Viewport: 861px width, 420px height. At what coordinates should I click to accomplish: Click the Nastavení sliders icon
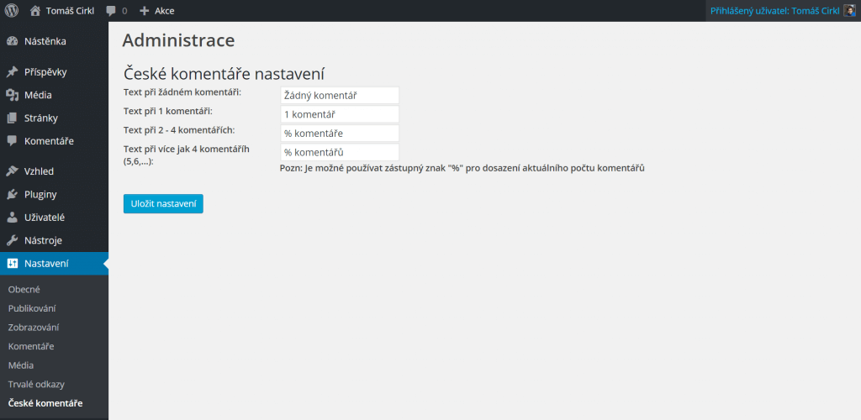pos(12,263)
